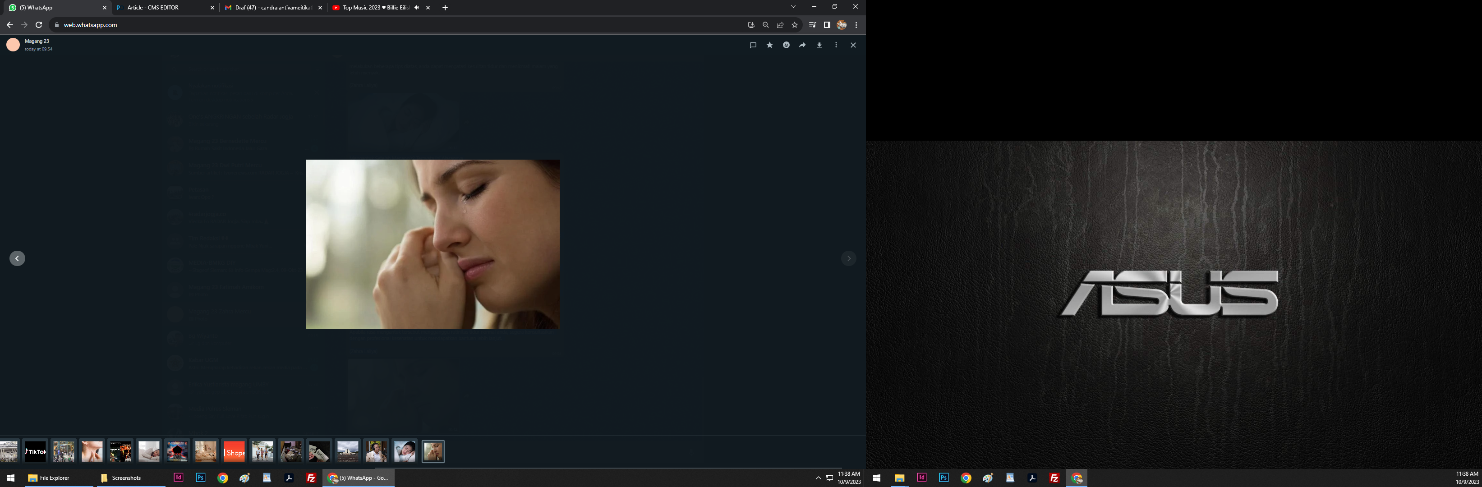Close the WhatsApp media viewer
1482x487 pixels.
(x=853, y=45)
